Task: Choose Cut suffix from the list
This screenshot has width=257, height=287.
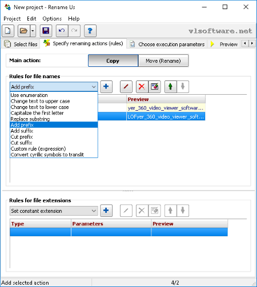Action: [x=54, y=143]
